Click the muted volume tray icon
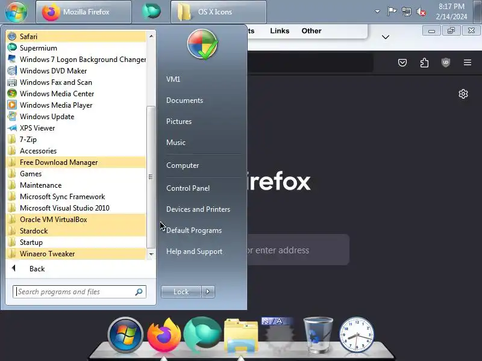482x361 pixels. click(421, 12)
